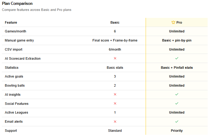
Task: Click green check for Social Features Pro
Action: 177,104
